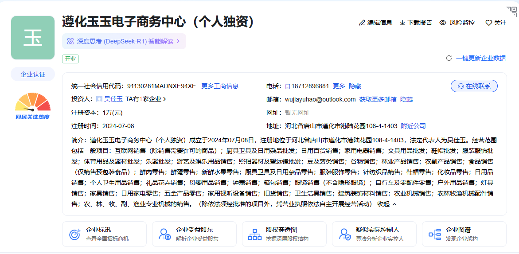Viewport: 519px width, 254px height.
Task: Toggle the eye icon for 风险监控
Action: pos(443,23)
